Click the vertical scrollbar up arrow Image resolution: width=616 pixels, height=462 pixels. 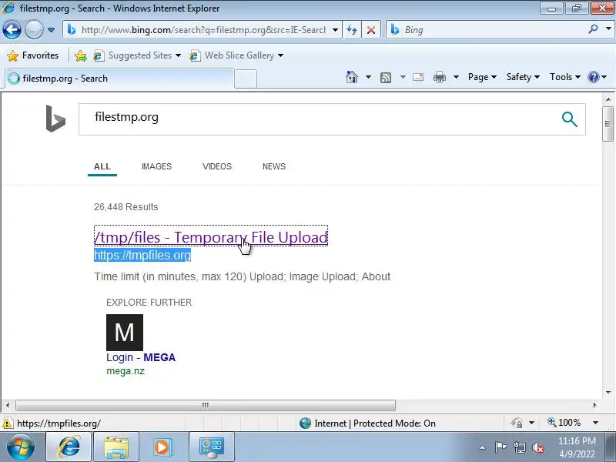pyautogui.click(x=608, y=99)
